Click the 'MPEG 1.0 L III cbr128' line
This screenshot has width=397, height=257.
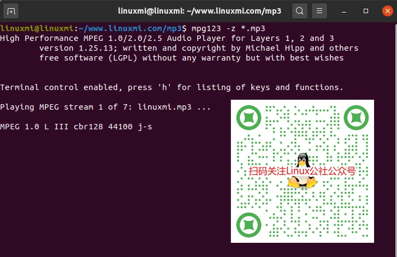coord(76,127)
